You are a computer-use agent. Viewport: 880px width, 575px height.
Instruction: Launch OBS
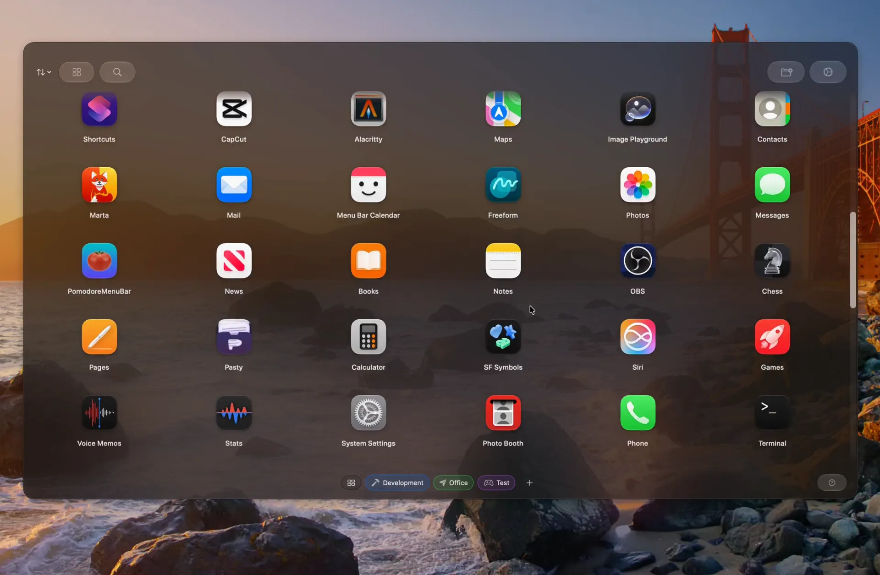(x=638, y=261)
